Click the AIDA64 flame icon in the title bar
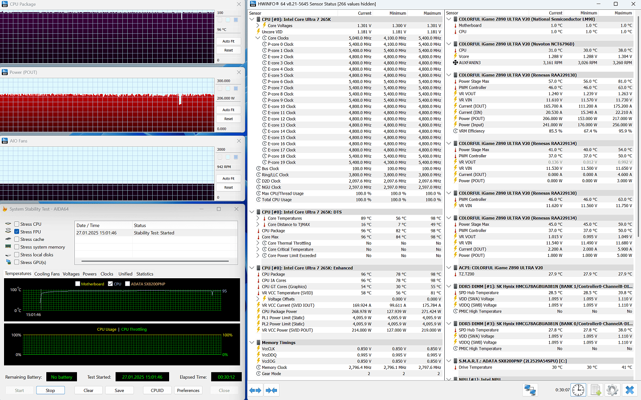641x400 pixels. [x=5, y=209]
